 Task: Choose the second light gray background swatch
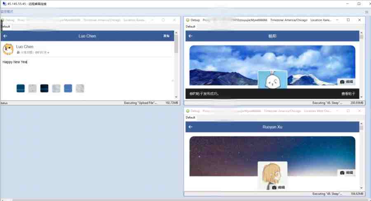(x=33, y=89)
